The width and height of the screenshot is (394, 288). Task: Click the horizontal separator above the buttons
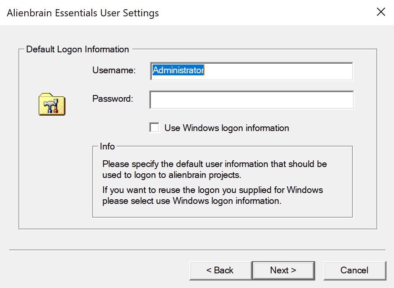click(197, 250)
